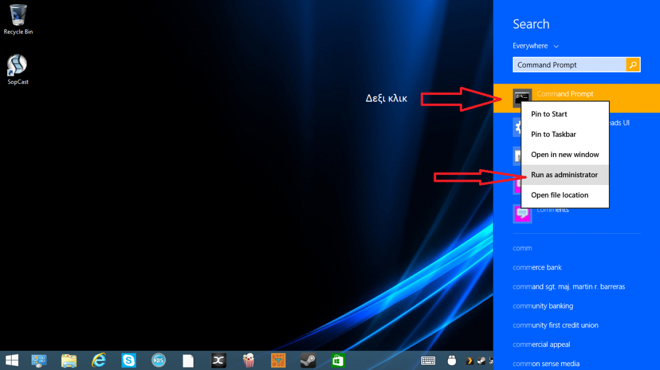This screenshot has height=370, width=660.
Task: Click the gear settings result icon
Action: [517, 127]
